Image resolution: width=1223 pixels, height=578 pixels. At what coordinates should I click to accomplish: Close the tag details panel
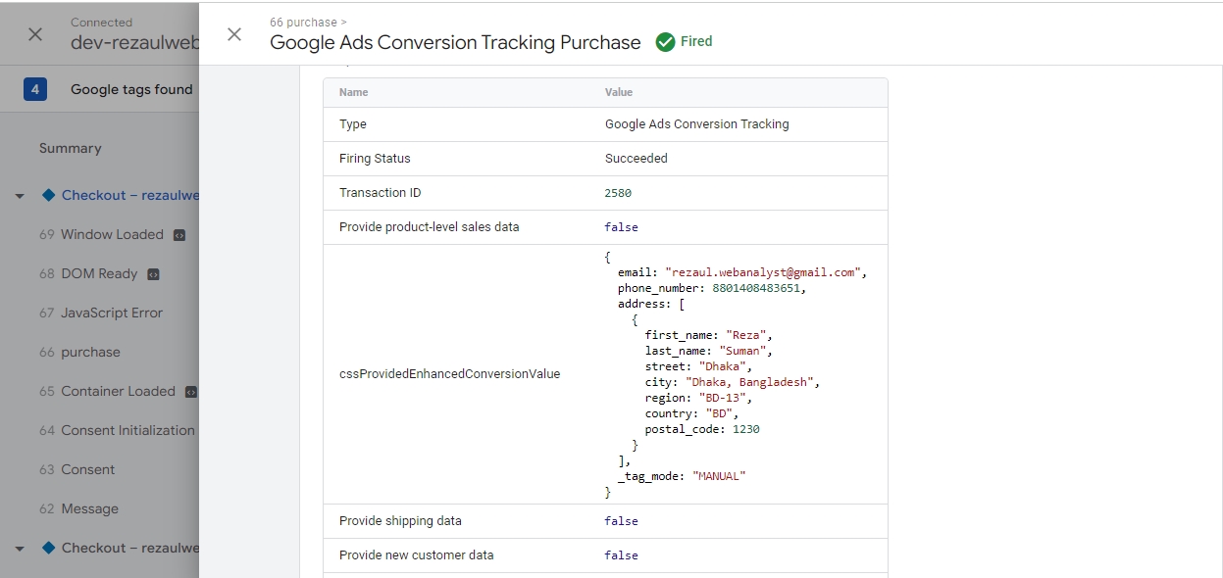pyautogui.click(x=233, y=34)
